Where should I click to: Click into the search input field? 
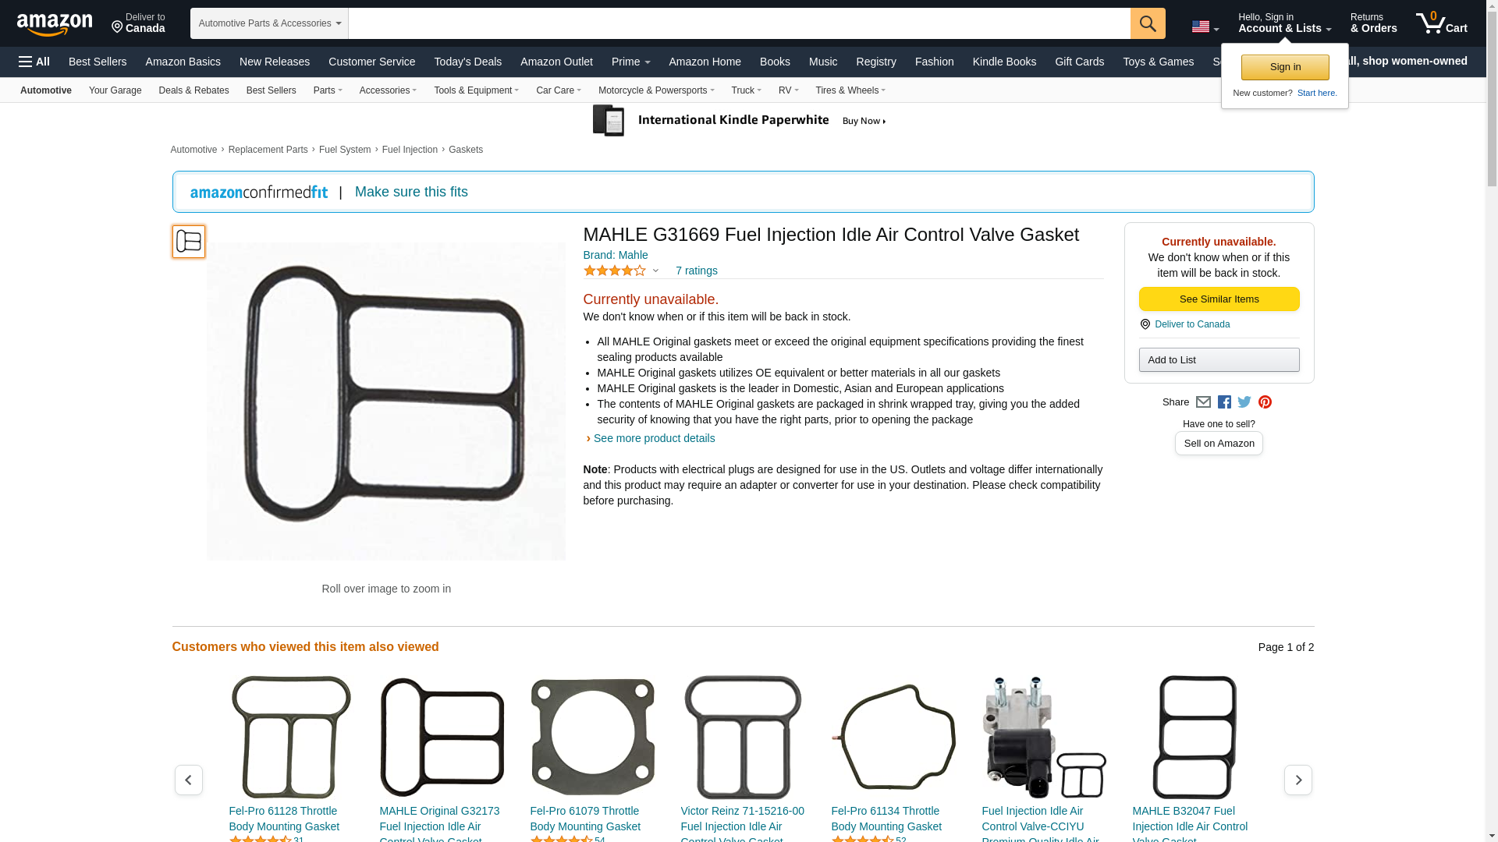(739, 23)
